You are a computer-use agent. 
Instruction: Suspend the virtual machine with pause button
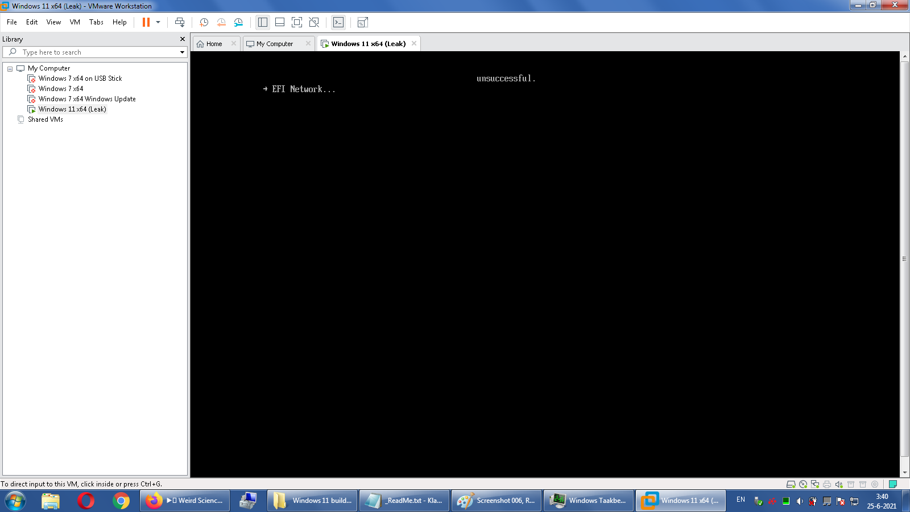tap(146, 22)
